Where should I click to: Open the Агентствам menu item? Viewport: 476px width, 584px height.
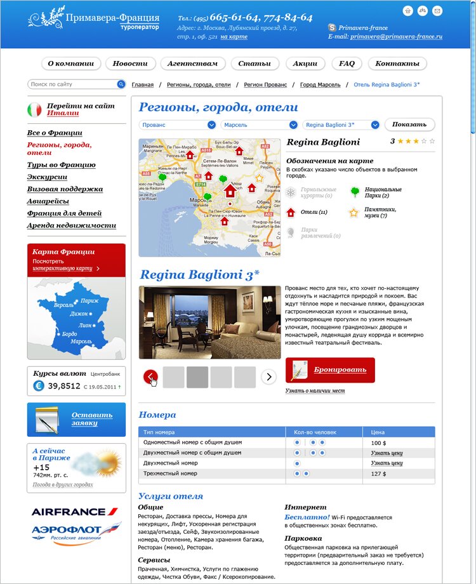[192, 63]
